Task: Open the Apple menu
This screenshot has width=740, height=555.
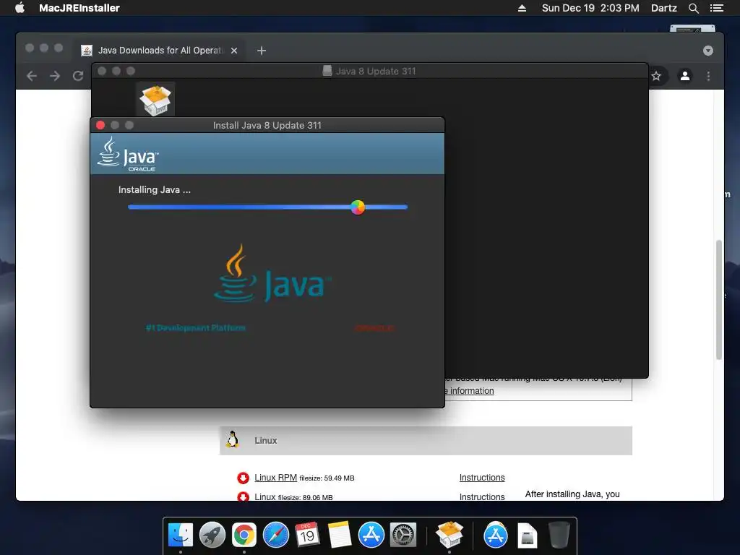Action: pos(20,8)
